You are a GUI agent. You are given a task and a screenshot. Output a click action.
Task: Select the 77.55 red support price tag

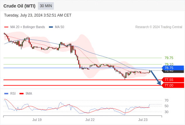point(173,80)
